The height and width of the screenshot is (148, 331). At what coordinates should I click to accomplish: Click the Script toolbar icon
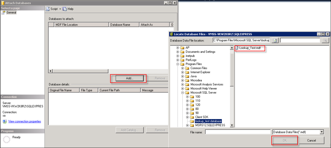[x=48, y=9]
